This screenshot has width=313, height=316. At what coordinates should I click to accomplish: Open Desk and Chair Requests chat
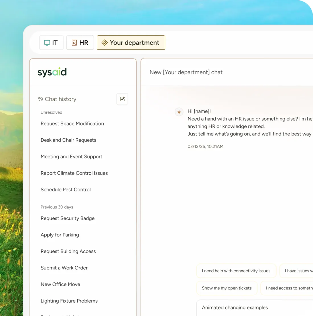[68, 140]
